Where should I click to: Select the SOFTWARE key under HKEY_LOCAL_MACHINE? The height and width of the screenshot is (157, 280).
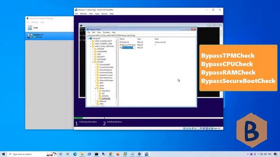click(x=101, y=59)
